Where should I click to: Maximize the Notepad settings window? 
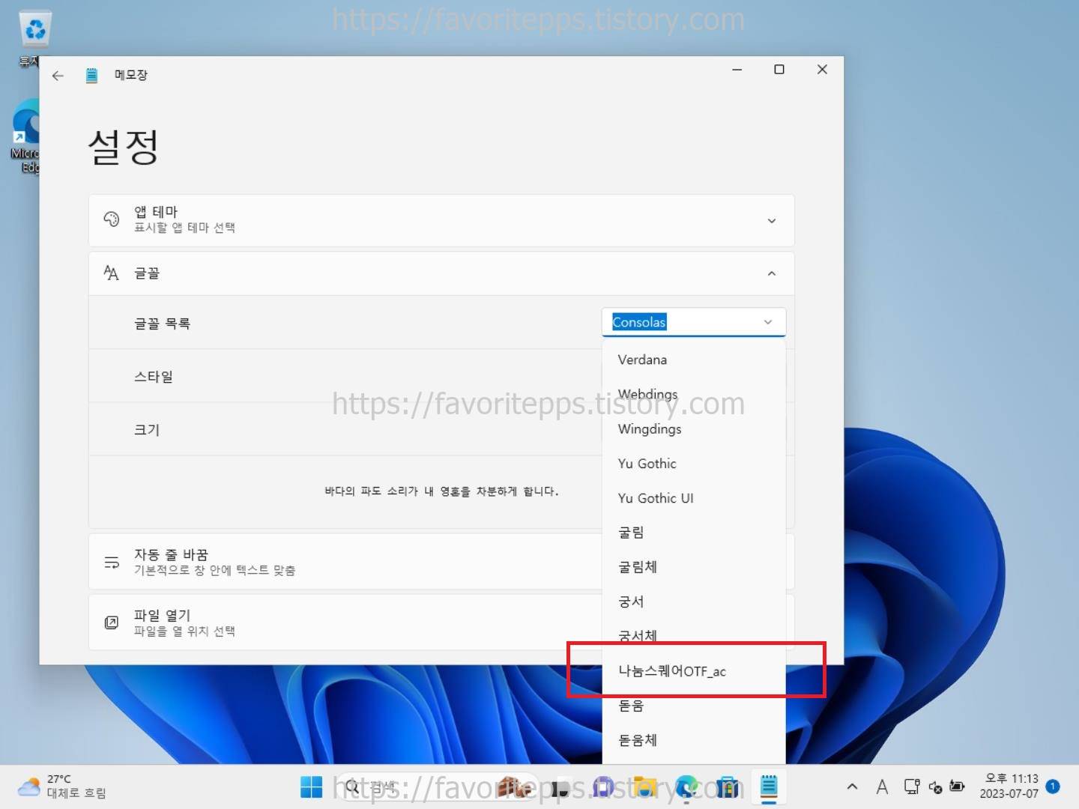[x=779, y=70]
